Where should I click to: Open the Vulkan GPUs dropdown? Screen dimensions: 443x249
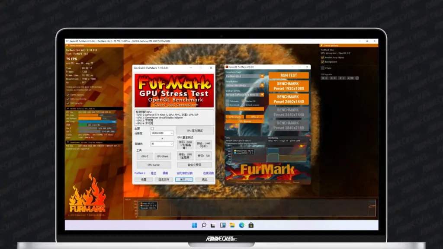262,94
